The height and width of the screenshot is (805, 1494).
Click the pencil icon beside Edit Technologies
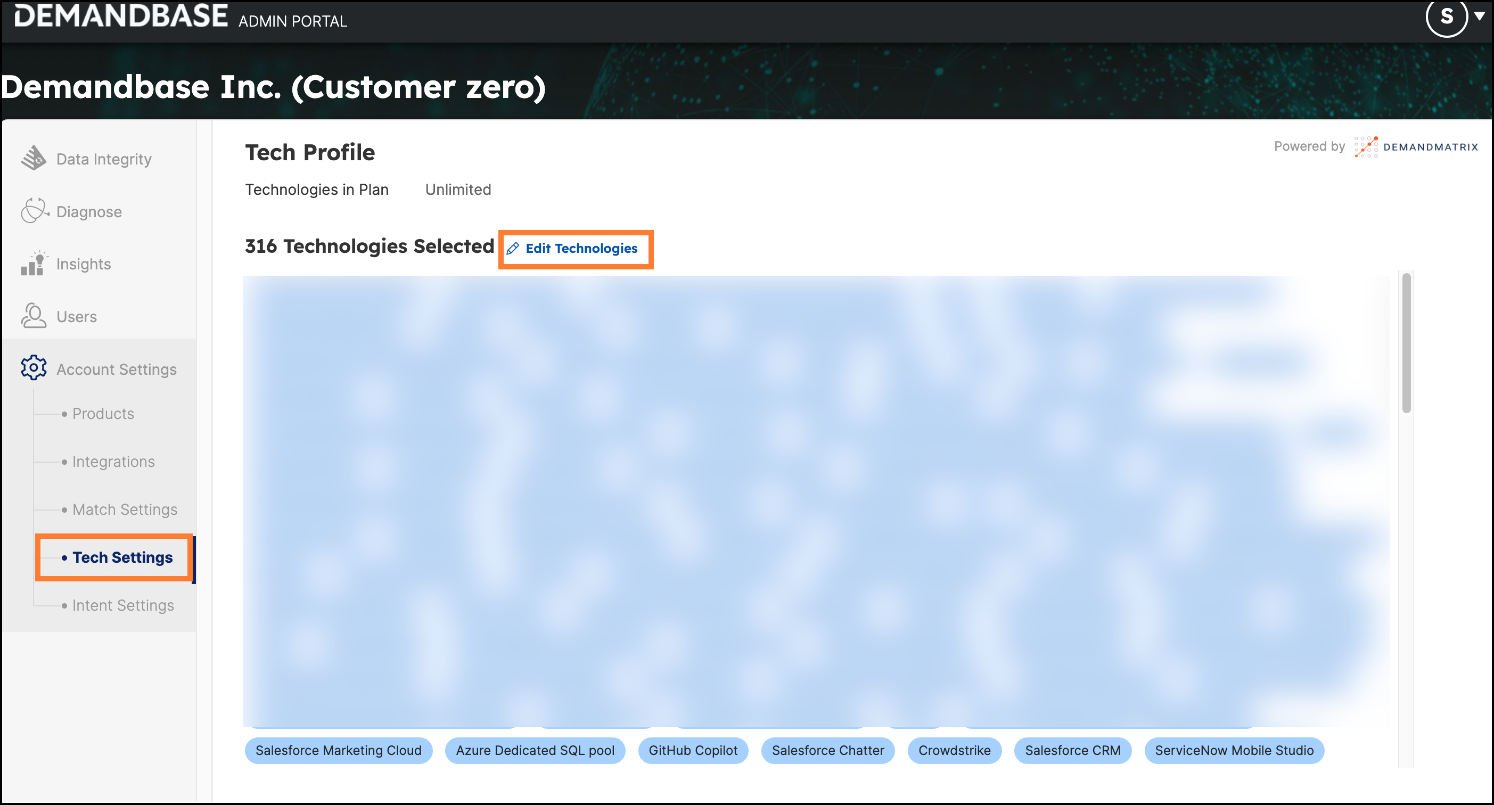pyautogui.click(x=512, y=249)
